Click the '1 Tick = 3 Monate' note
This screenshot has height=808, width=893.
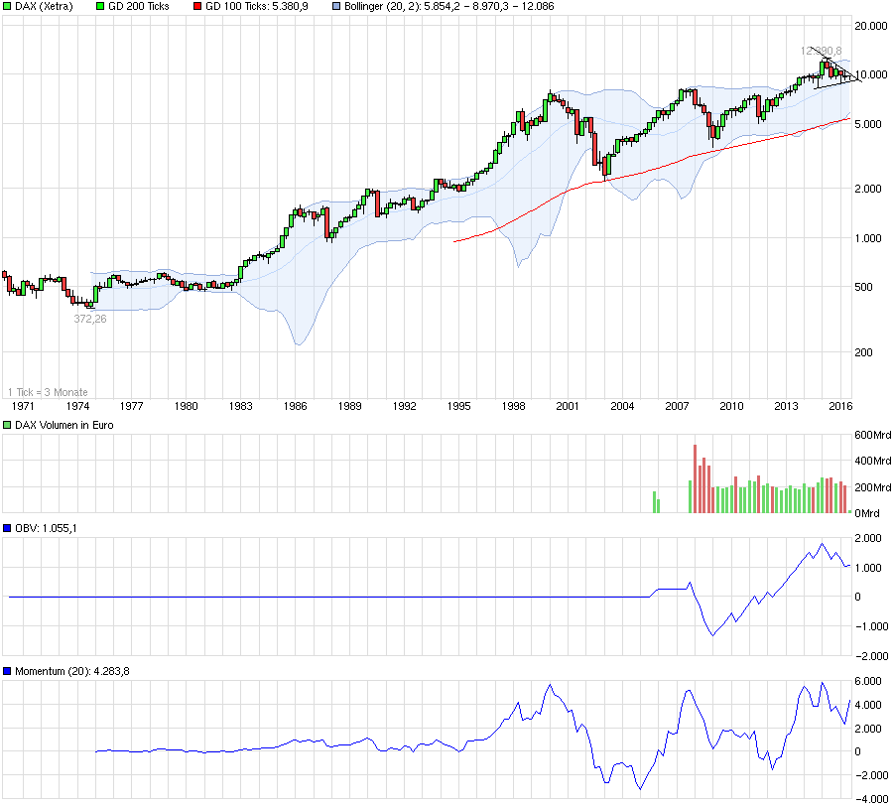click(x=48, y=392)
